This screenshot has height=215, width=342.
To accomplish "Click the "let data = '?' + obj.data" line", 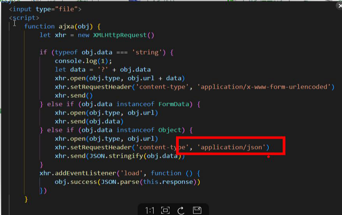I will [103, 69].
